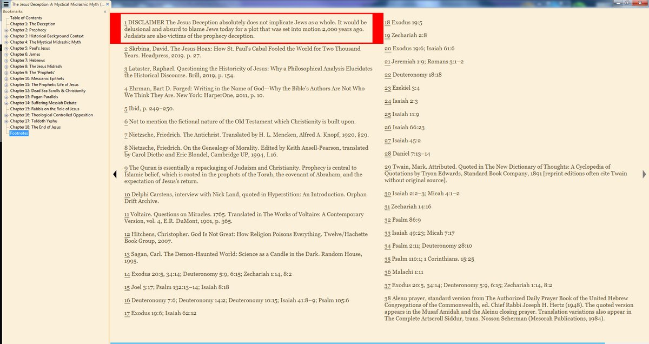
Task: Jump to Chapter 9: The 'Prophets'
Action: coord(32,72)
